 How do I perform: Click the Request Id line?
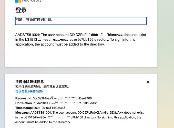(54, 98)
